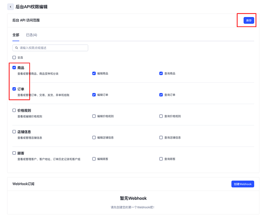
Task: Enable the 编辑顾客 checkbox
Action: (94, 159)
